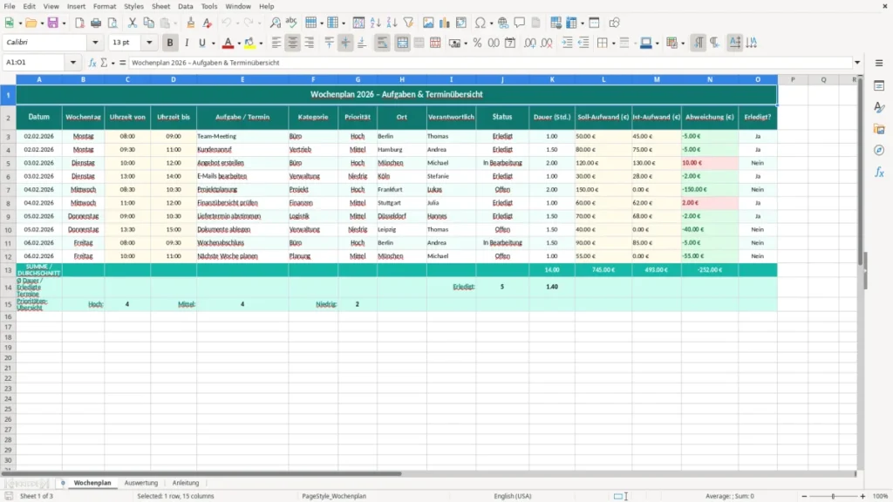
Task: Toggle underline formatting
Action: click(x=201, y=43)
